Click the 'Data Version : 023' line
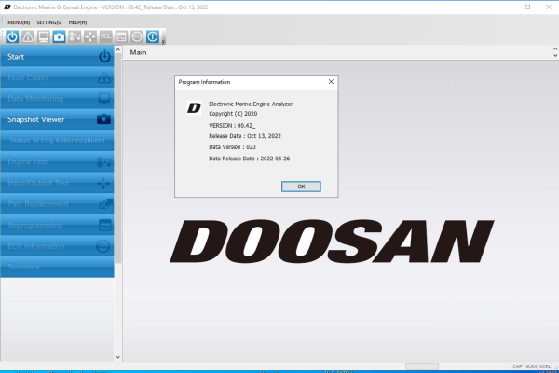559x373 pixels. point(232,147)
